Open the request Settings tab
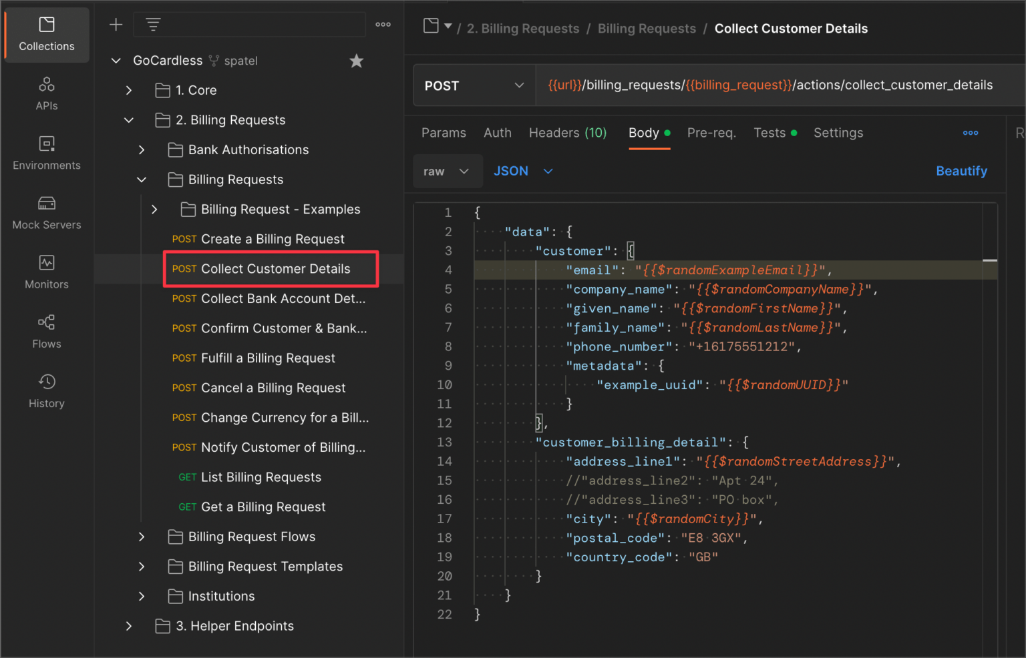1026x658 pixels. (838, 133)
